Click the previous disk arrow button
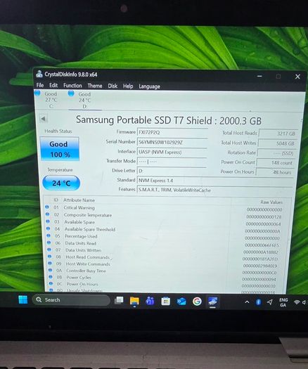The width and height of the screenshot is (308, 369). click(44, 119)
